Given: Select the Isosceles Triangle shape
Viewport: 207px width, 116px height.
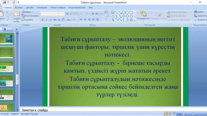Looking at the screenshot, I should (x=113, y=16).
